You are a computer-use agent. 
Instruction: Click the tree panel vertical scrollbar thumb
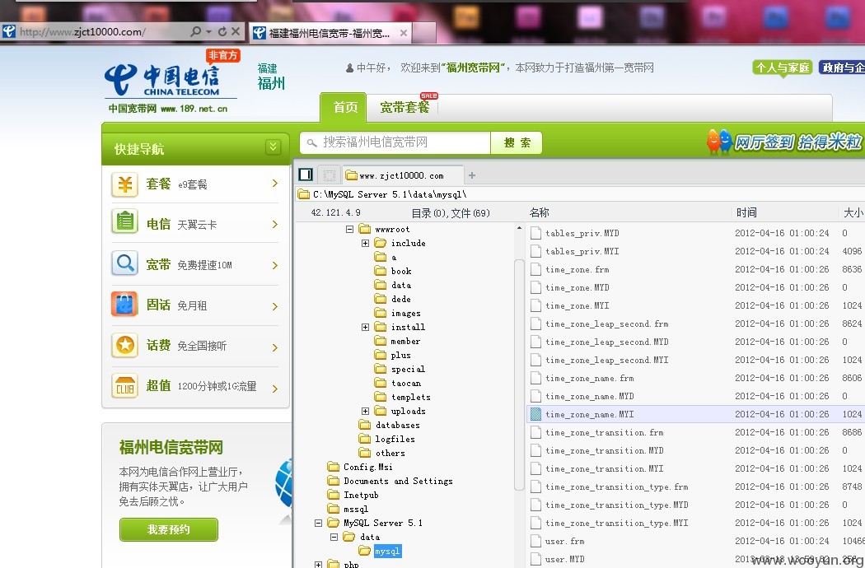[x=518, y=375]
